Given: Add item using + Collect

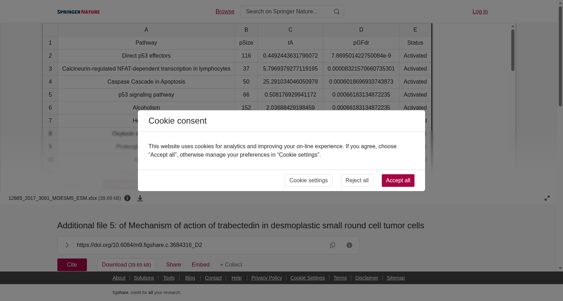Looking at the screenshot, I should (231, 265).
